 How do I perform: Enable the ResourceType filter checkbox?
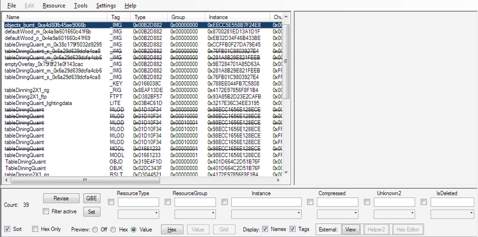(x=111, y=202)
